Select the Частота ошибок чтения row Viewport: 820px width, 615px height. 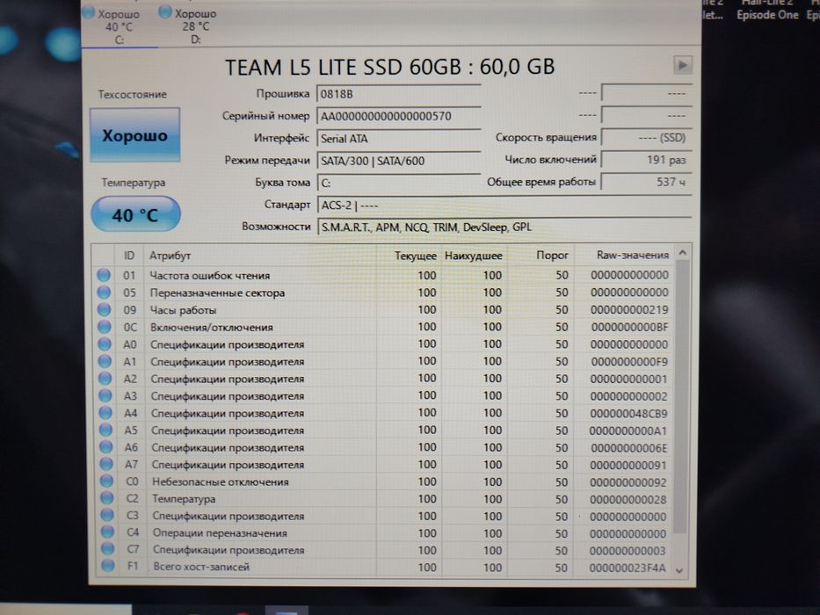coord(383,275)
